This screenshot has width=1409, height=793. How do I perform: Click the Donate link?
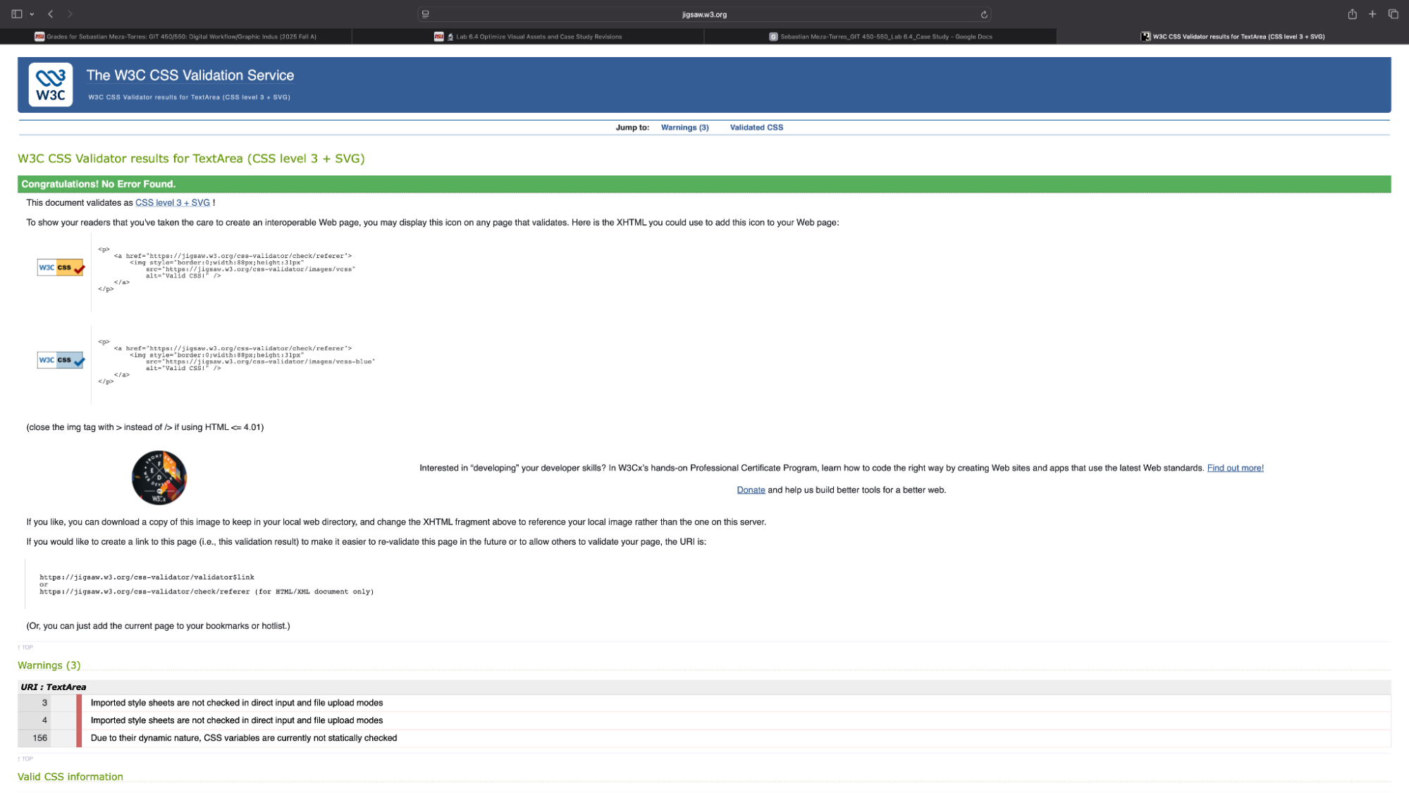point(751,490)
